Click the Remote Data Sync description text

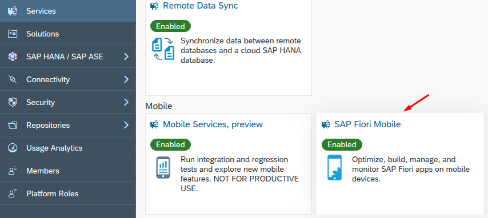pyautogui.click(x=241, y=50)
